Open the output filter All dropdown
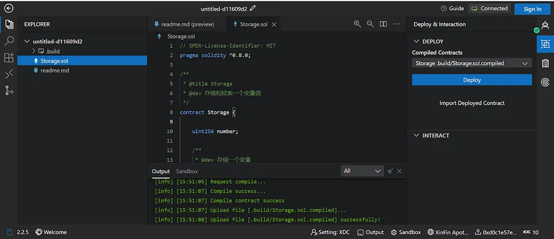Viewport: 554px width, 239px height. pyautogui.click(x=362, y=171)
